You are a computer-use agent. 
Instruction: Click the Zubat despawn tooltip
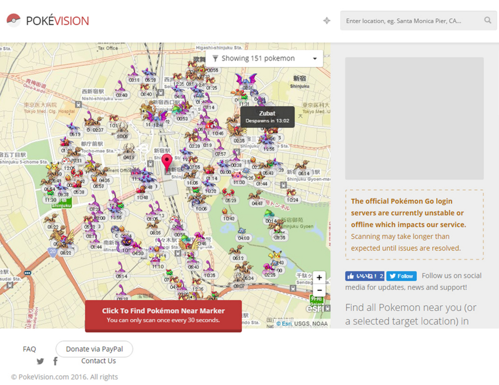click(268, 117)
